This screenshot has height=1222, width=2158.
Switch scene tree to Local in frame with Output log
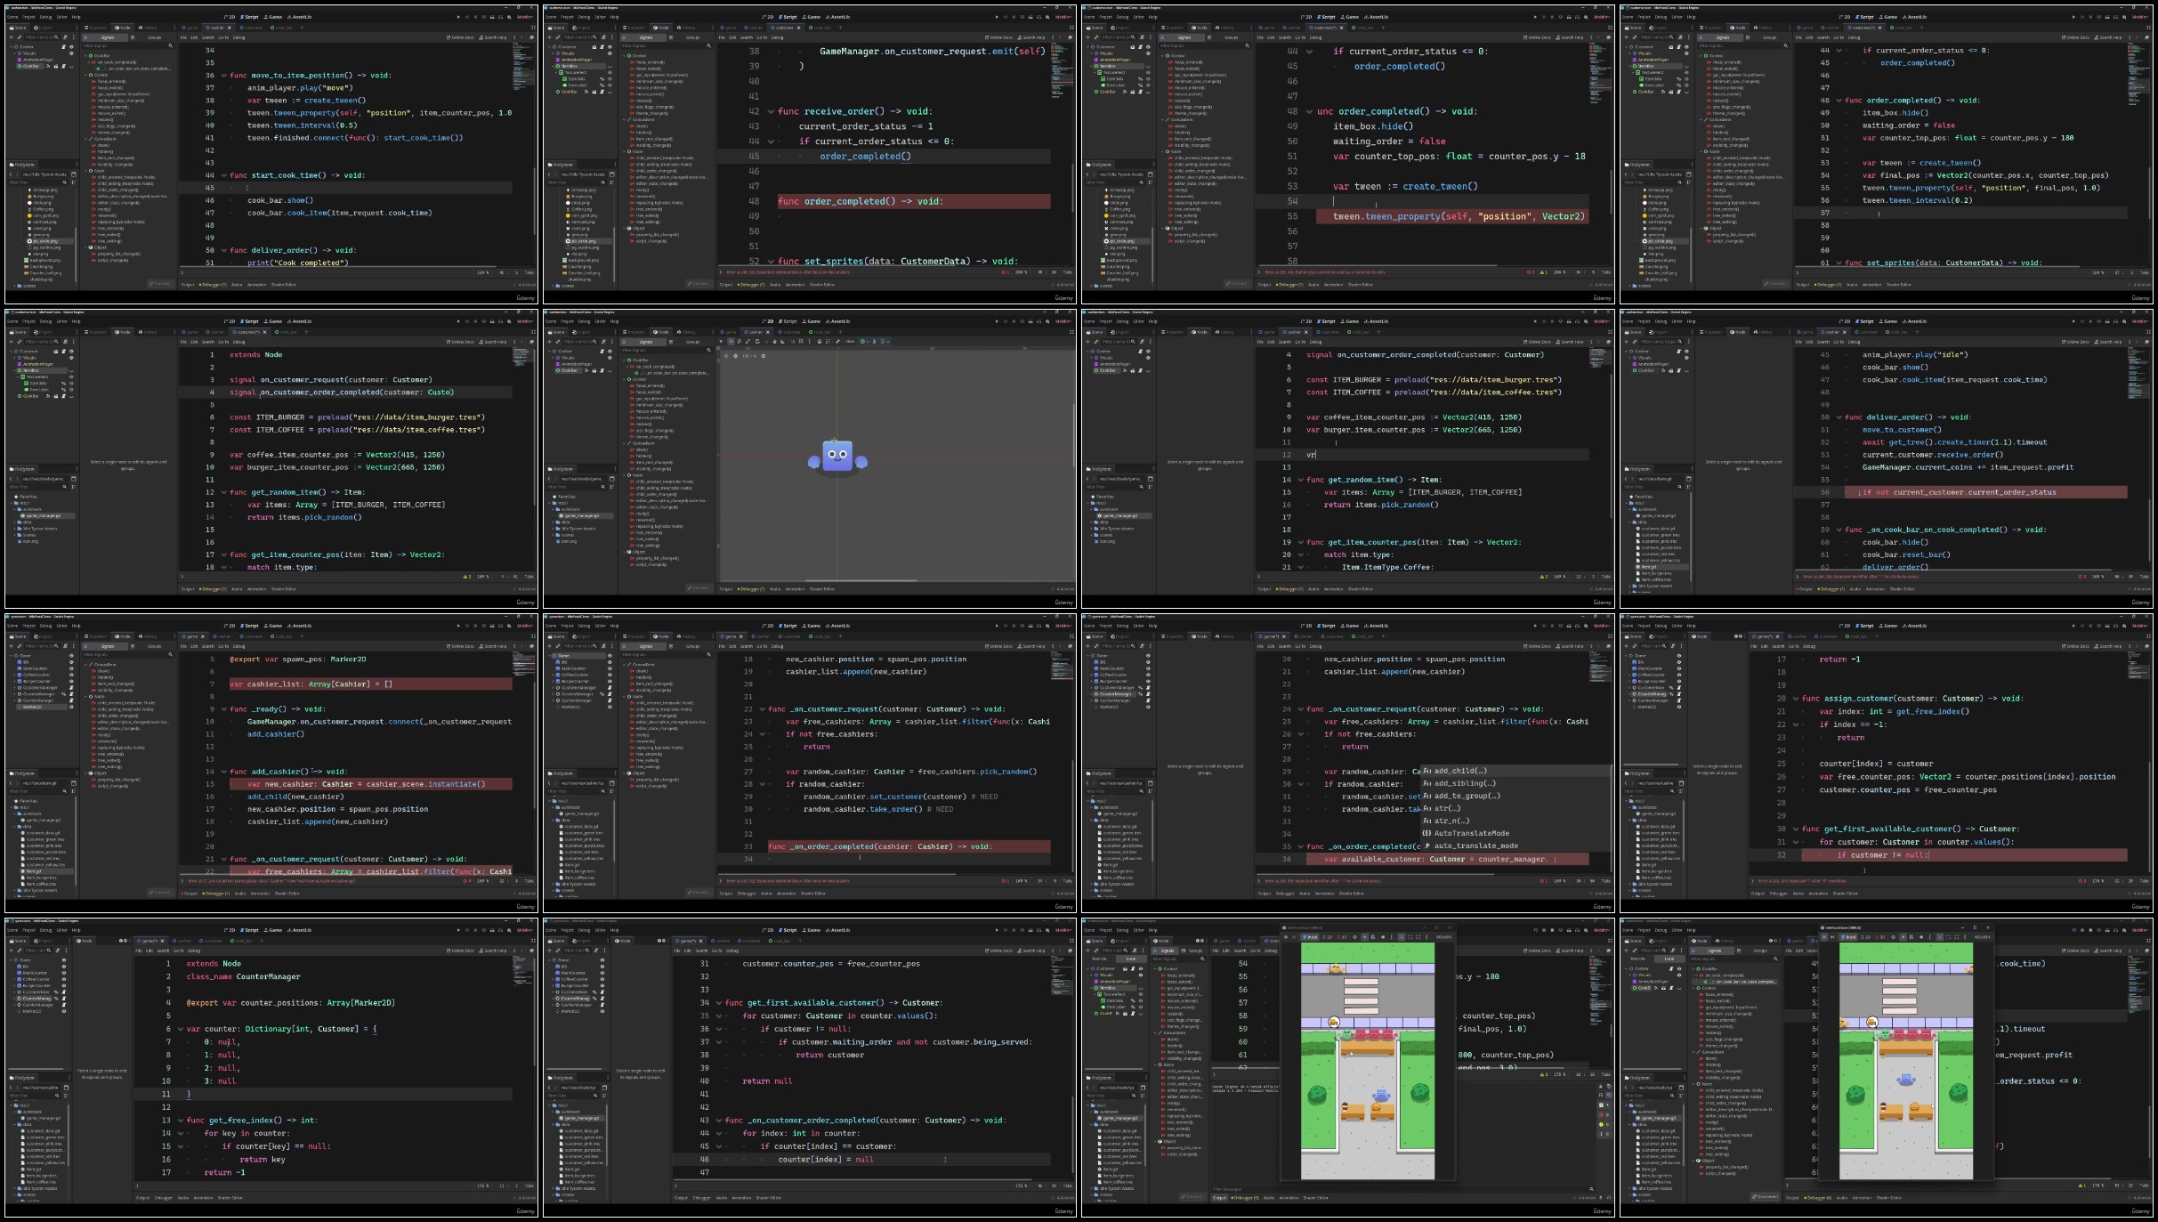pyautogui.click(x=1131, y=959)
